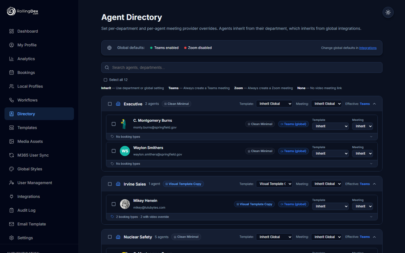Focus the Search agents, departments field

point(242,67)
